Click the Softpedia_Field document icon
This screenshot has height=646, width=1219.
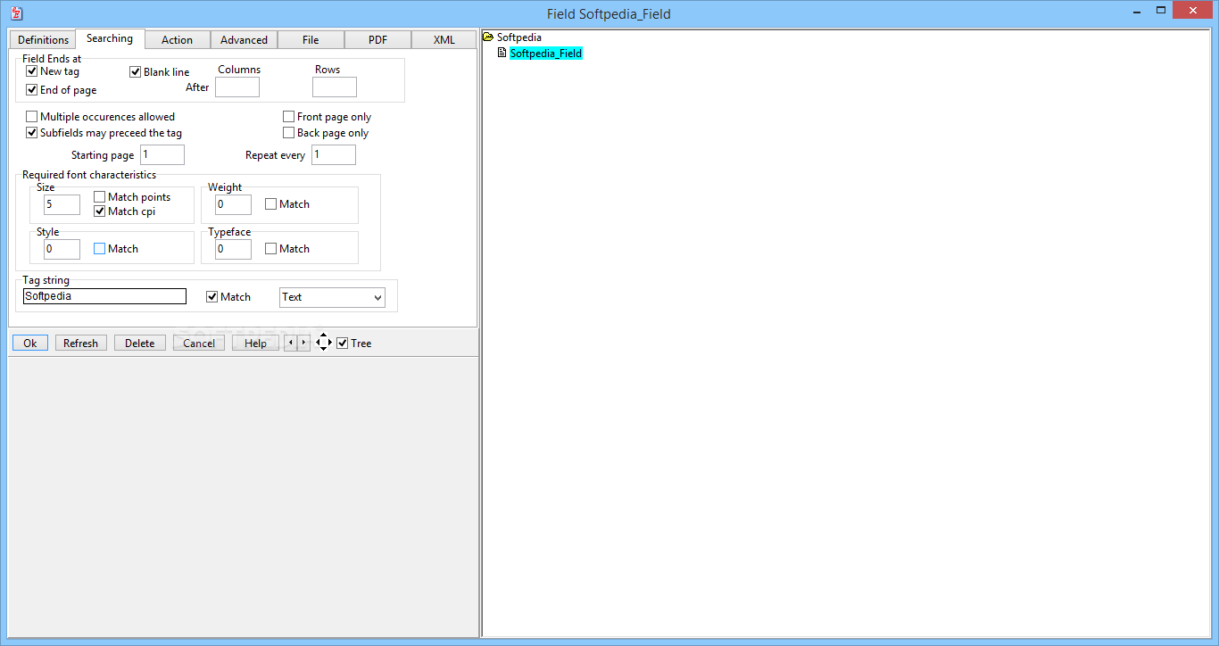[502, 54]
